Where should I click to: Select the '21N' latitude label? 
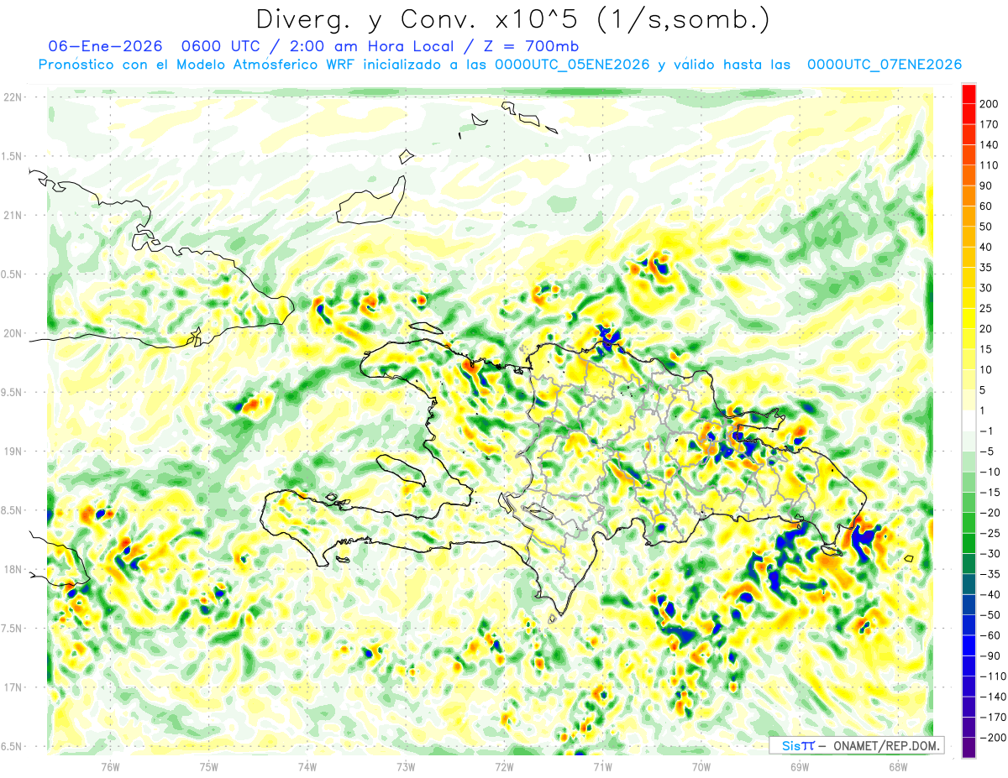[12, 215]
